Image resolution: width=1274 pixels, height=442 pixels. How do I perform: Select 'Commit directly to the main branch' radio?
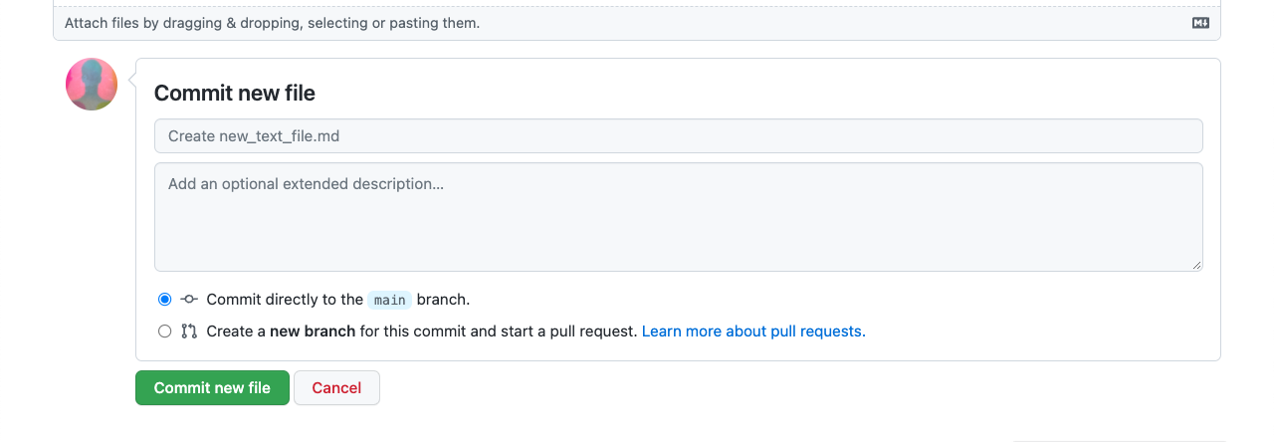point(165,300)
